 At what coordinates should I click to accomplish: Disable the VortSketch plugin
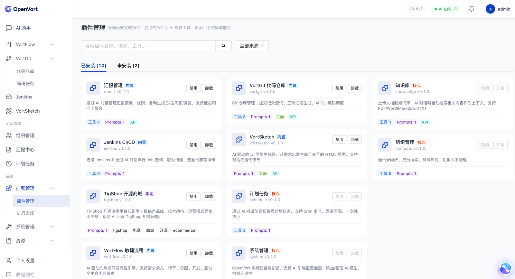[x=339, y=140]
